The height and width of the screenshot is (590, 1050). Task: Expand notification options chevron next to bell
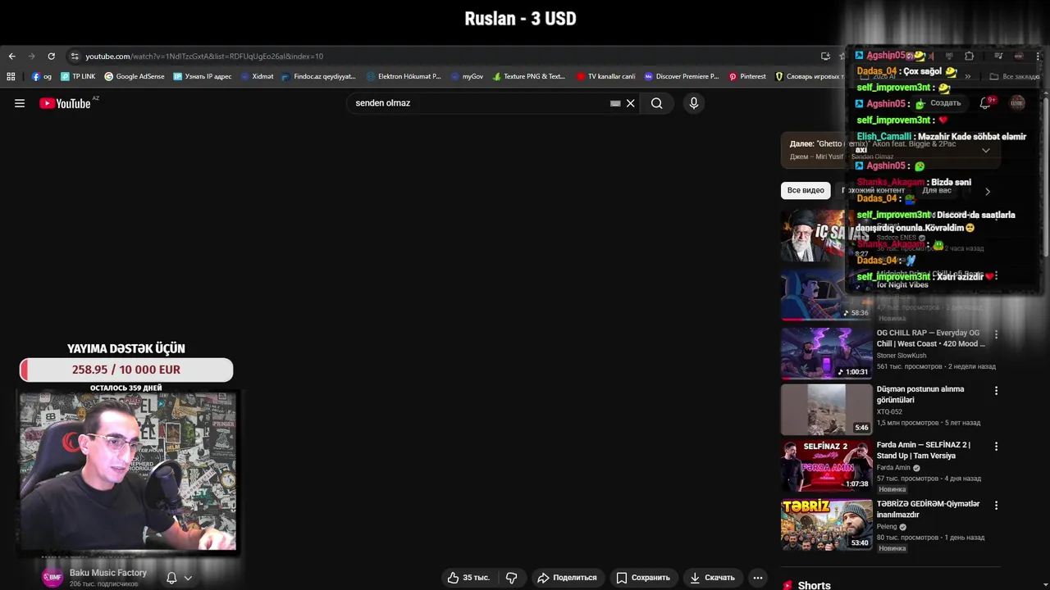[x=188, y=578]
